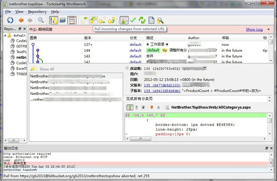The height and width of the screenshot is (181, 277).
Task: Close the 输出日志 output log panel
Action: [272, 148]
